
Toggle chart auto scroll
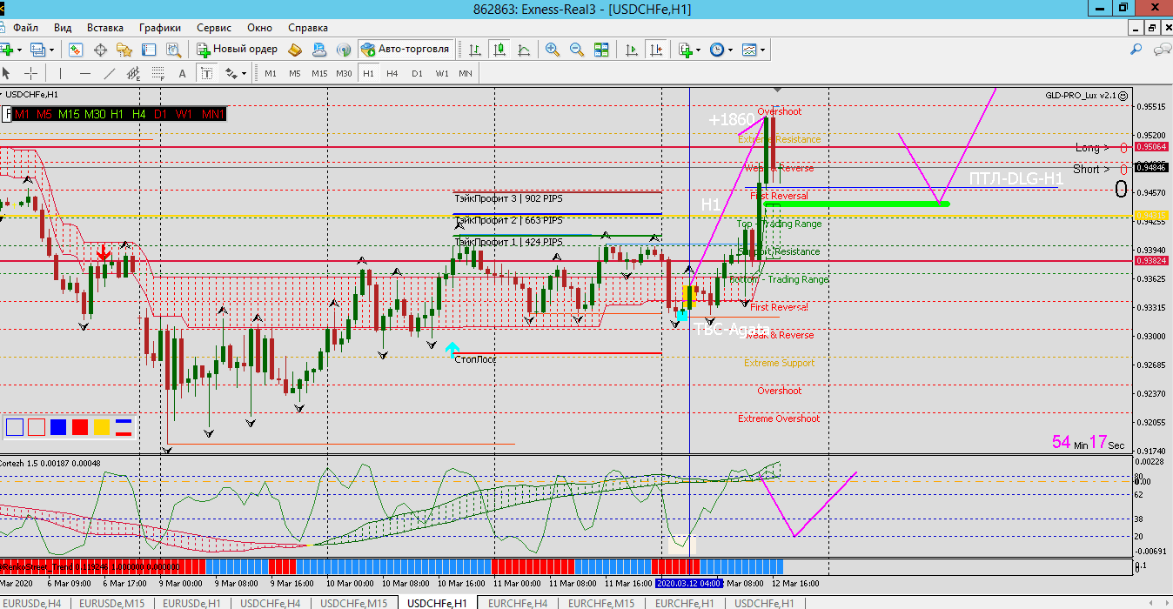pos(631,50)
